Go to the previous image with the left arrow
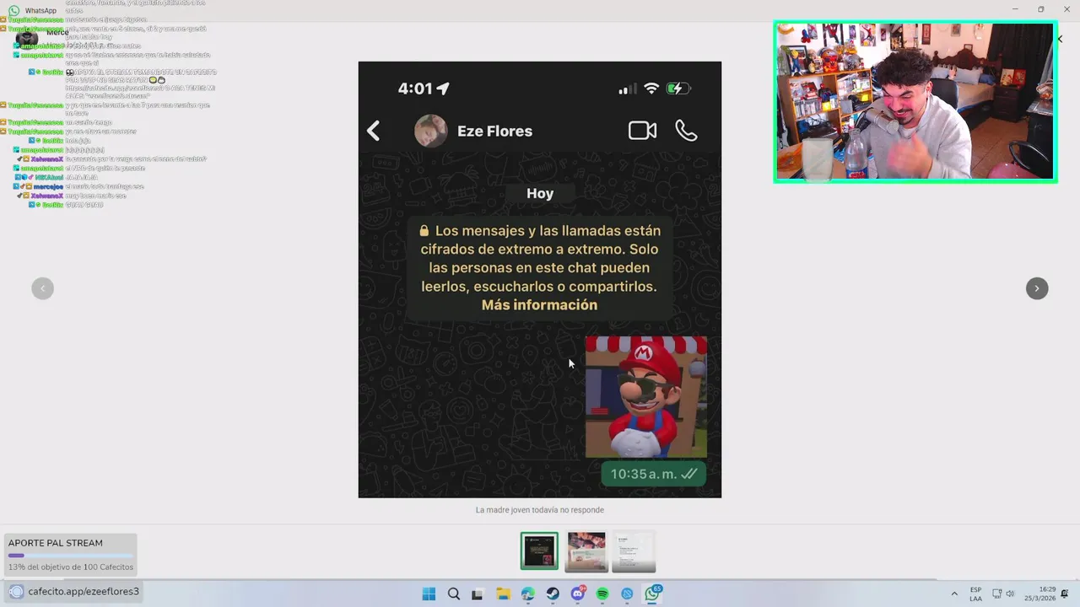The image size is (1080, 607). coord(42,288)
